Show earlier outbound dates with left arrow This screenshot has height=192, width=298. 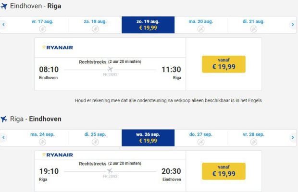click(4, 24)
